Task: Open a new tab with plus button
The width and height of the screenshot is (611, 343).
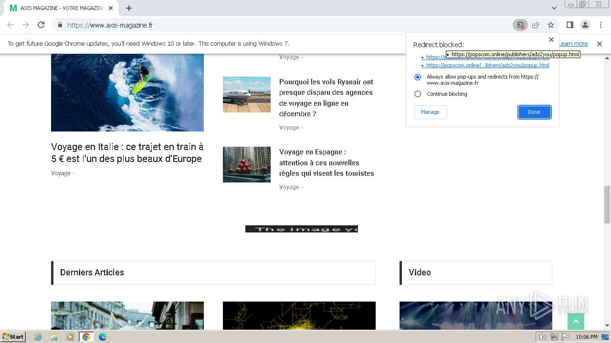Action: [x=129, y=8]
